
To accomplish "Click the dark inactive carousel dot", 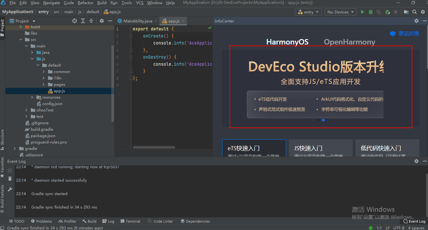I will (x=318, y=120).
